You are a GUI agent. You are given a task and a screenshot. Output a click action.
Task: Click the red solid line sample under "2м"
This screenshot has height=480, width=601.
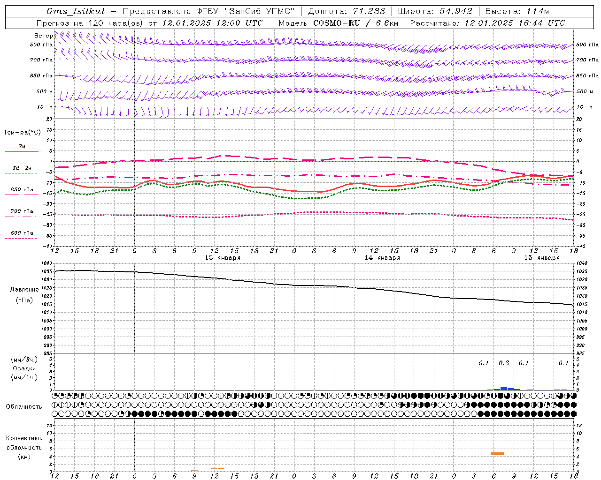pos(22,151)
